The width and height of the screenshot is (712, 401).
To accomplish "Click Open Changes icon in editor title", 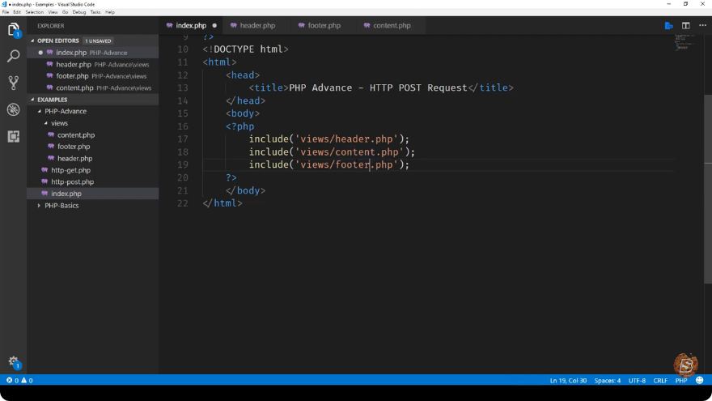I will (669, 25).
